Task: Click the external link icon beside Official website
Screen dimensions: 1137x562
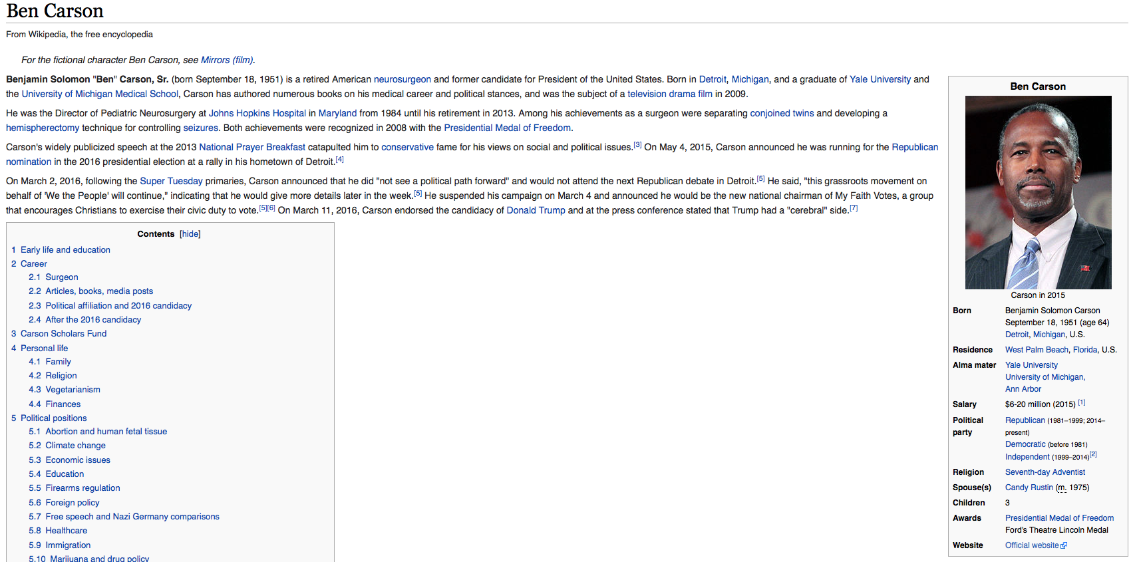Action: click(1064, 546)
